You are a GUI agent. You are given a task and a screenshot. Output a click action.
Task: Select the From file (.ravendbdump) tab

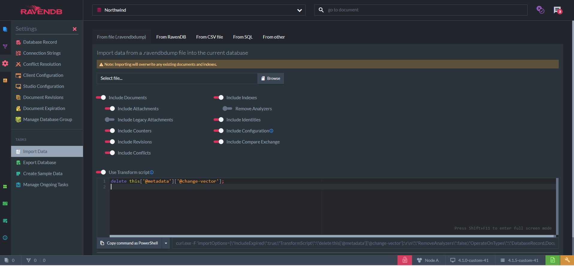122,37
